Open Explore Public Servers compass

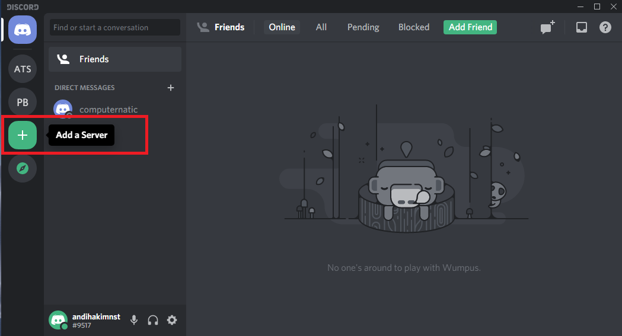click(x=23, y=168)
